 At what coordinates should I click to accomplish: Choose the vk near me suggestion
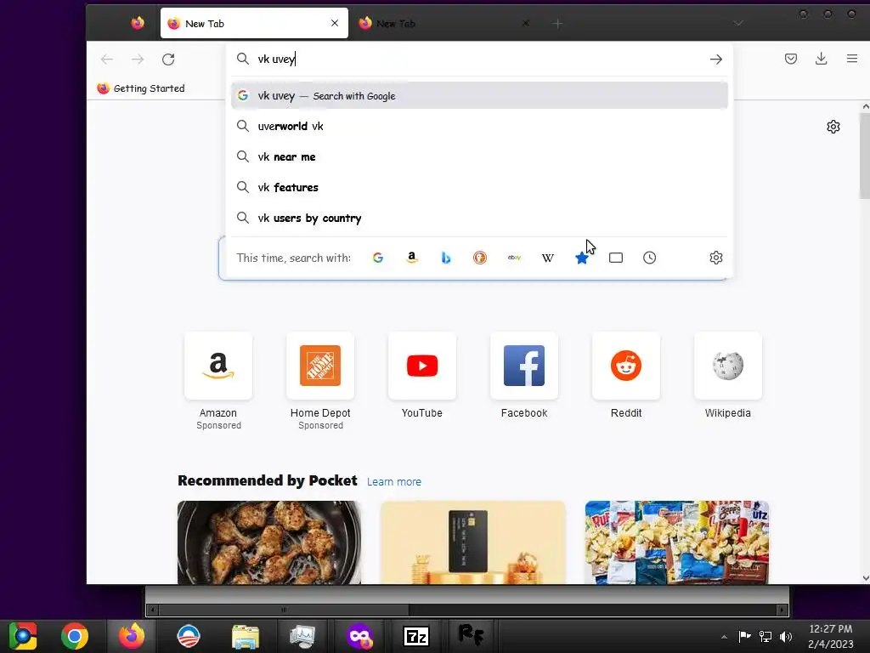pos(479,156)
